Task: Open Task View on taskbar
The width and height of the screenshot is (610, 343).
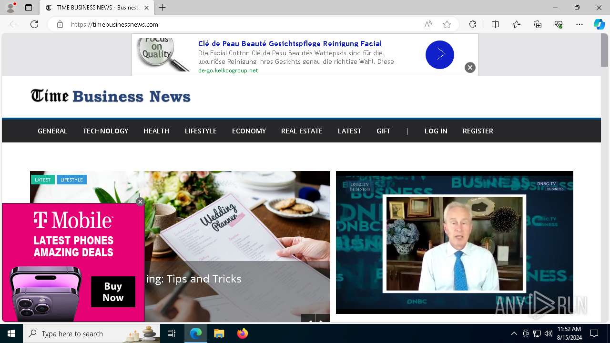Action: 172,333
